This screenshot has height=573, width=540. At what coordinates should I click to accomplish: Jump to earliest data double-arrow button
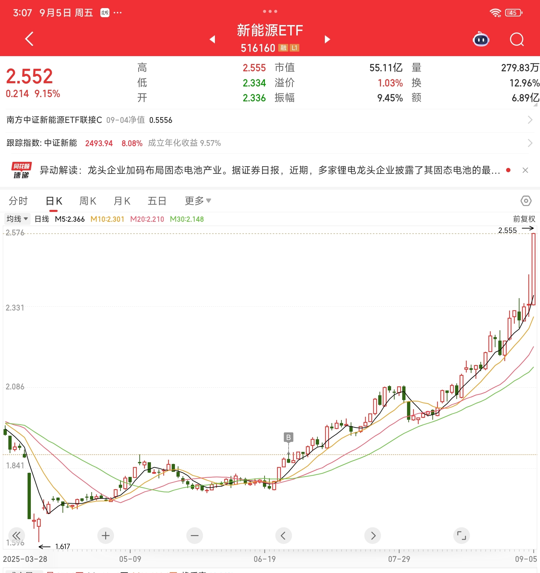click(16, 536)
